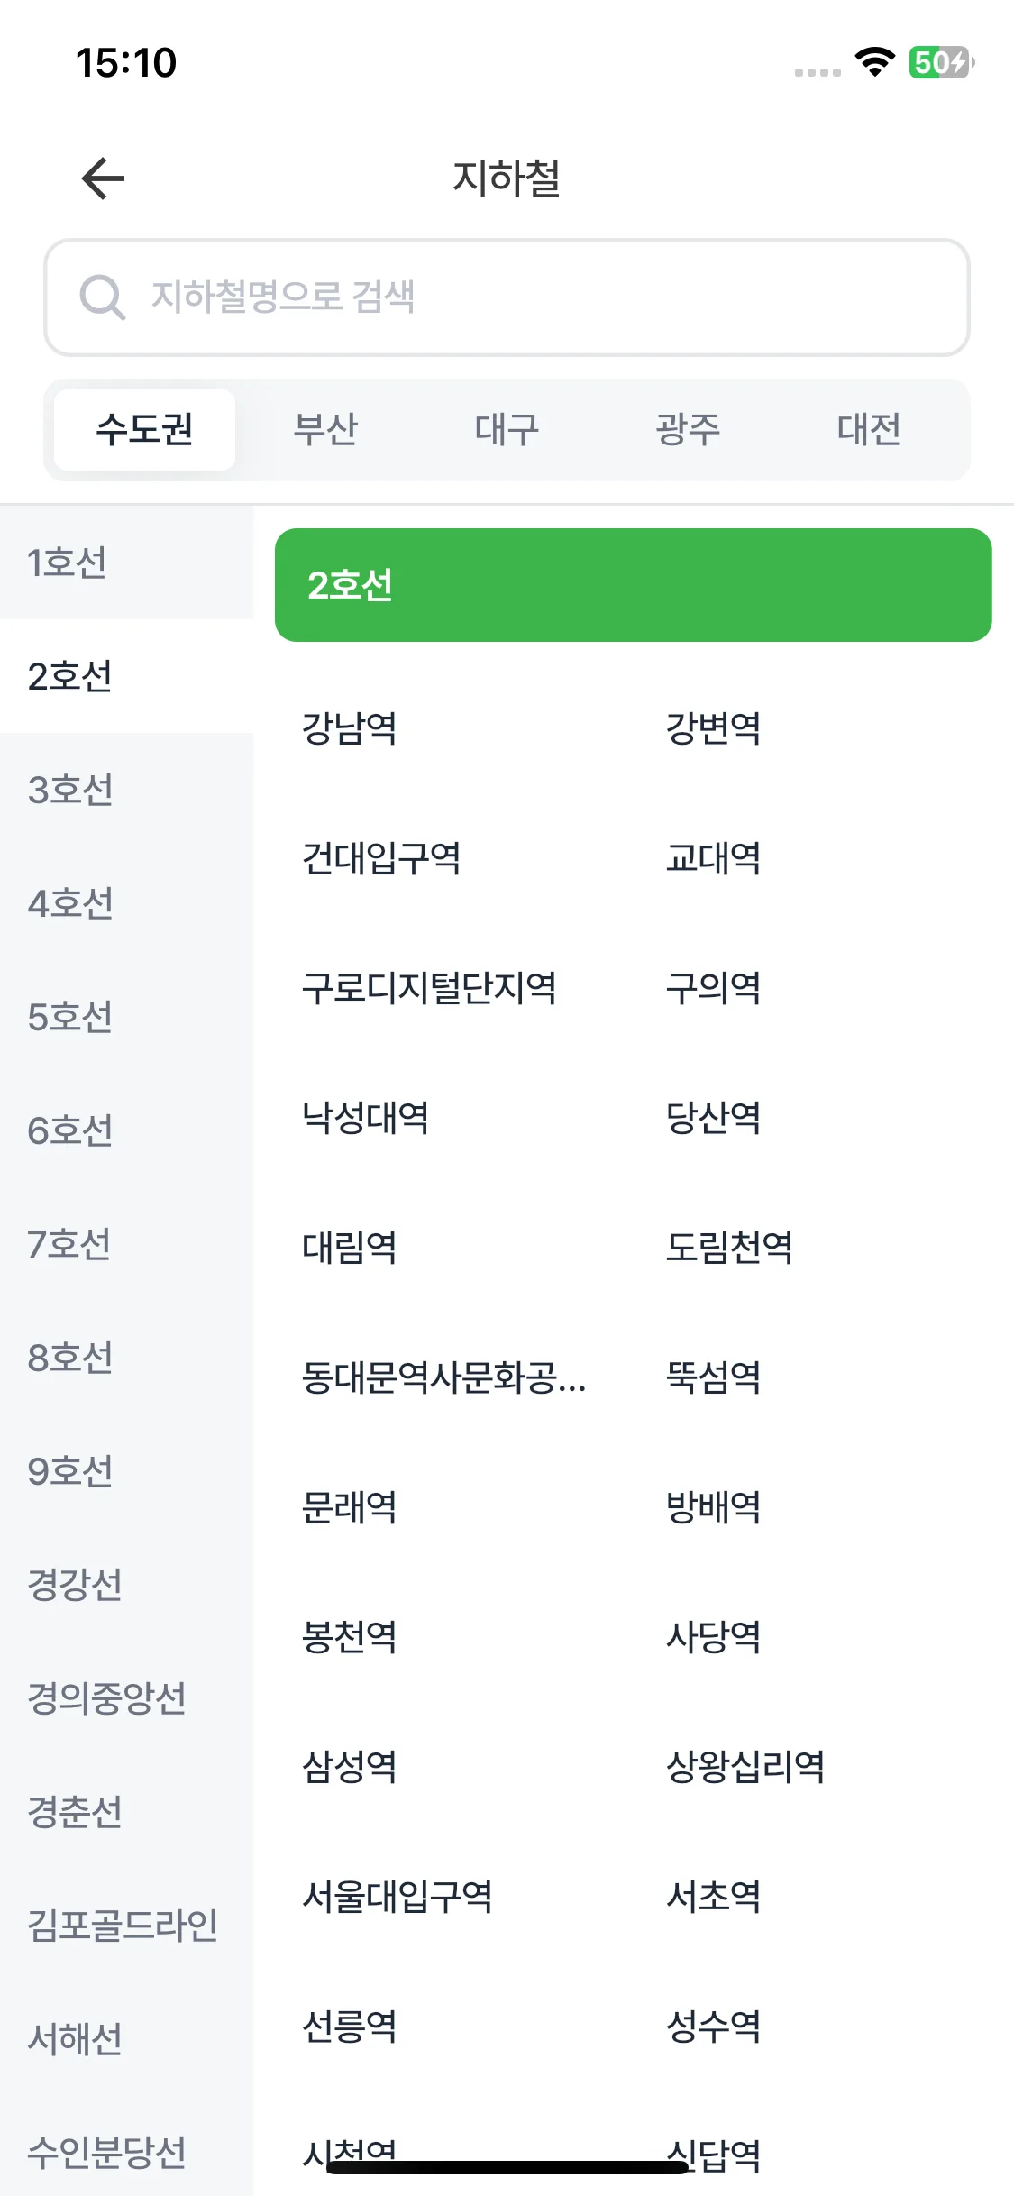Select the 광주 region tab
Viewport: 1014px width, 2196px height.
click(688, 429)
